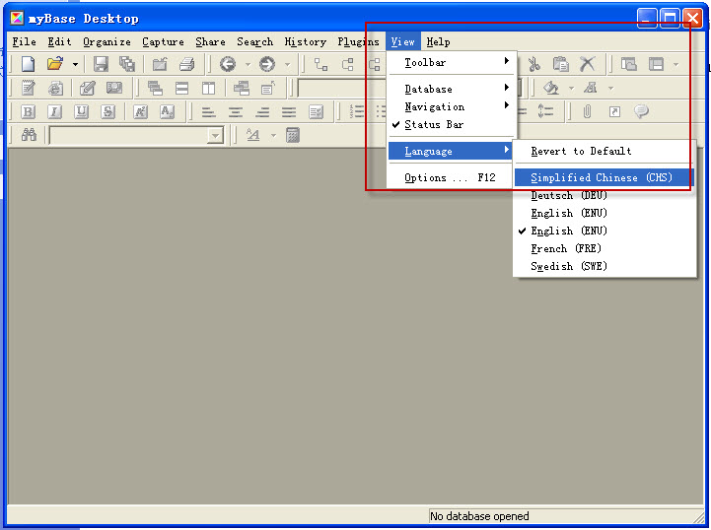
Task: Open the History menu
Action: [305, 41]
